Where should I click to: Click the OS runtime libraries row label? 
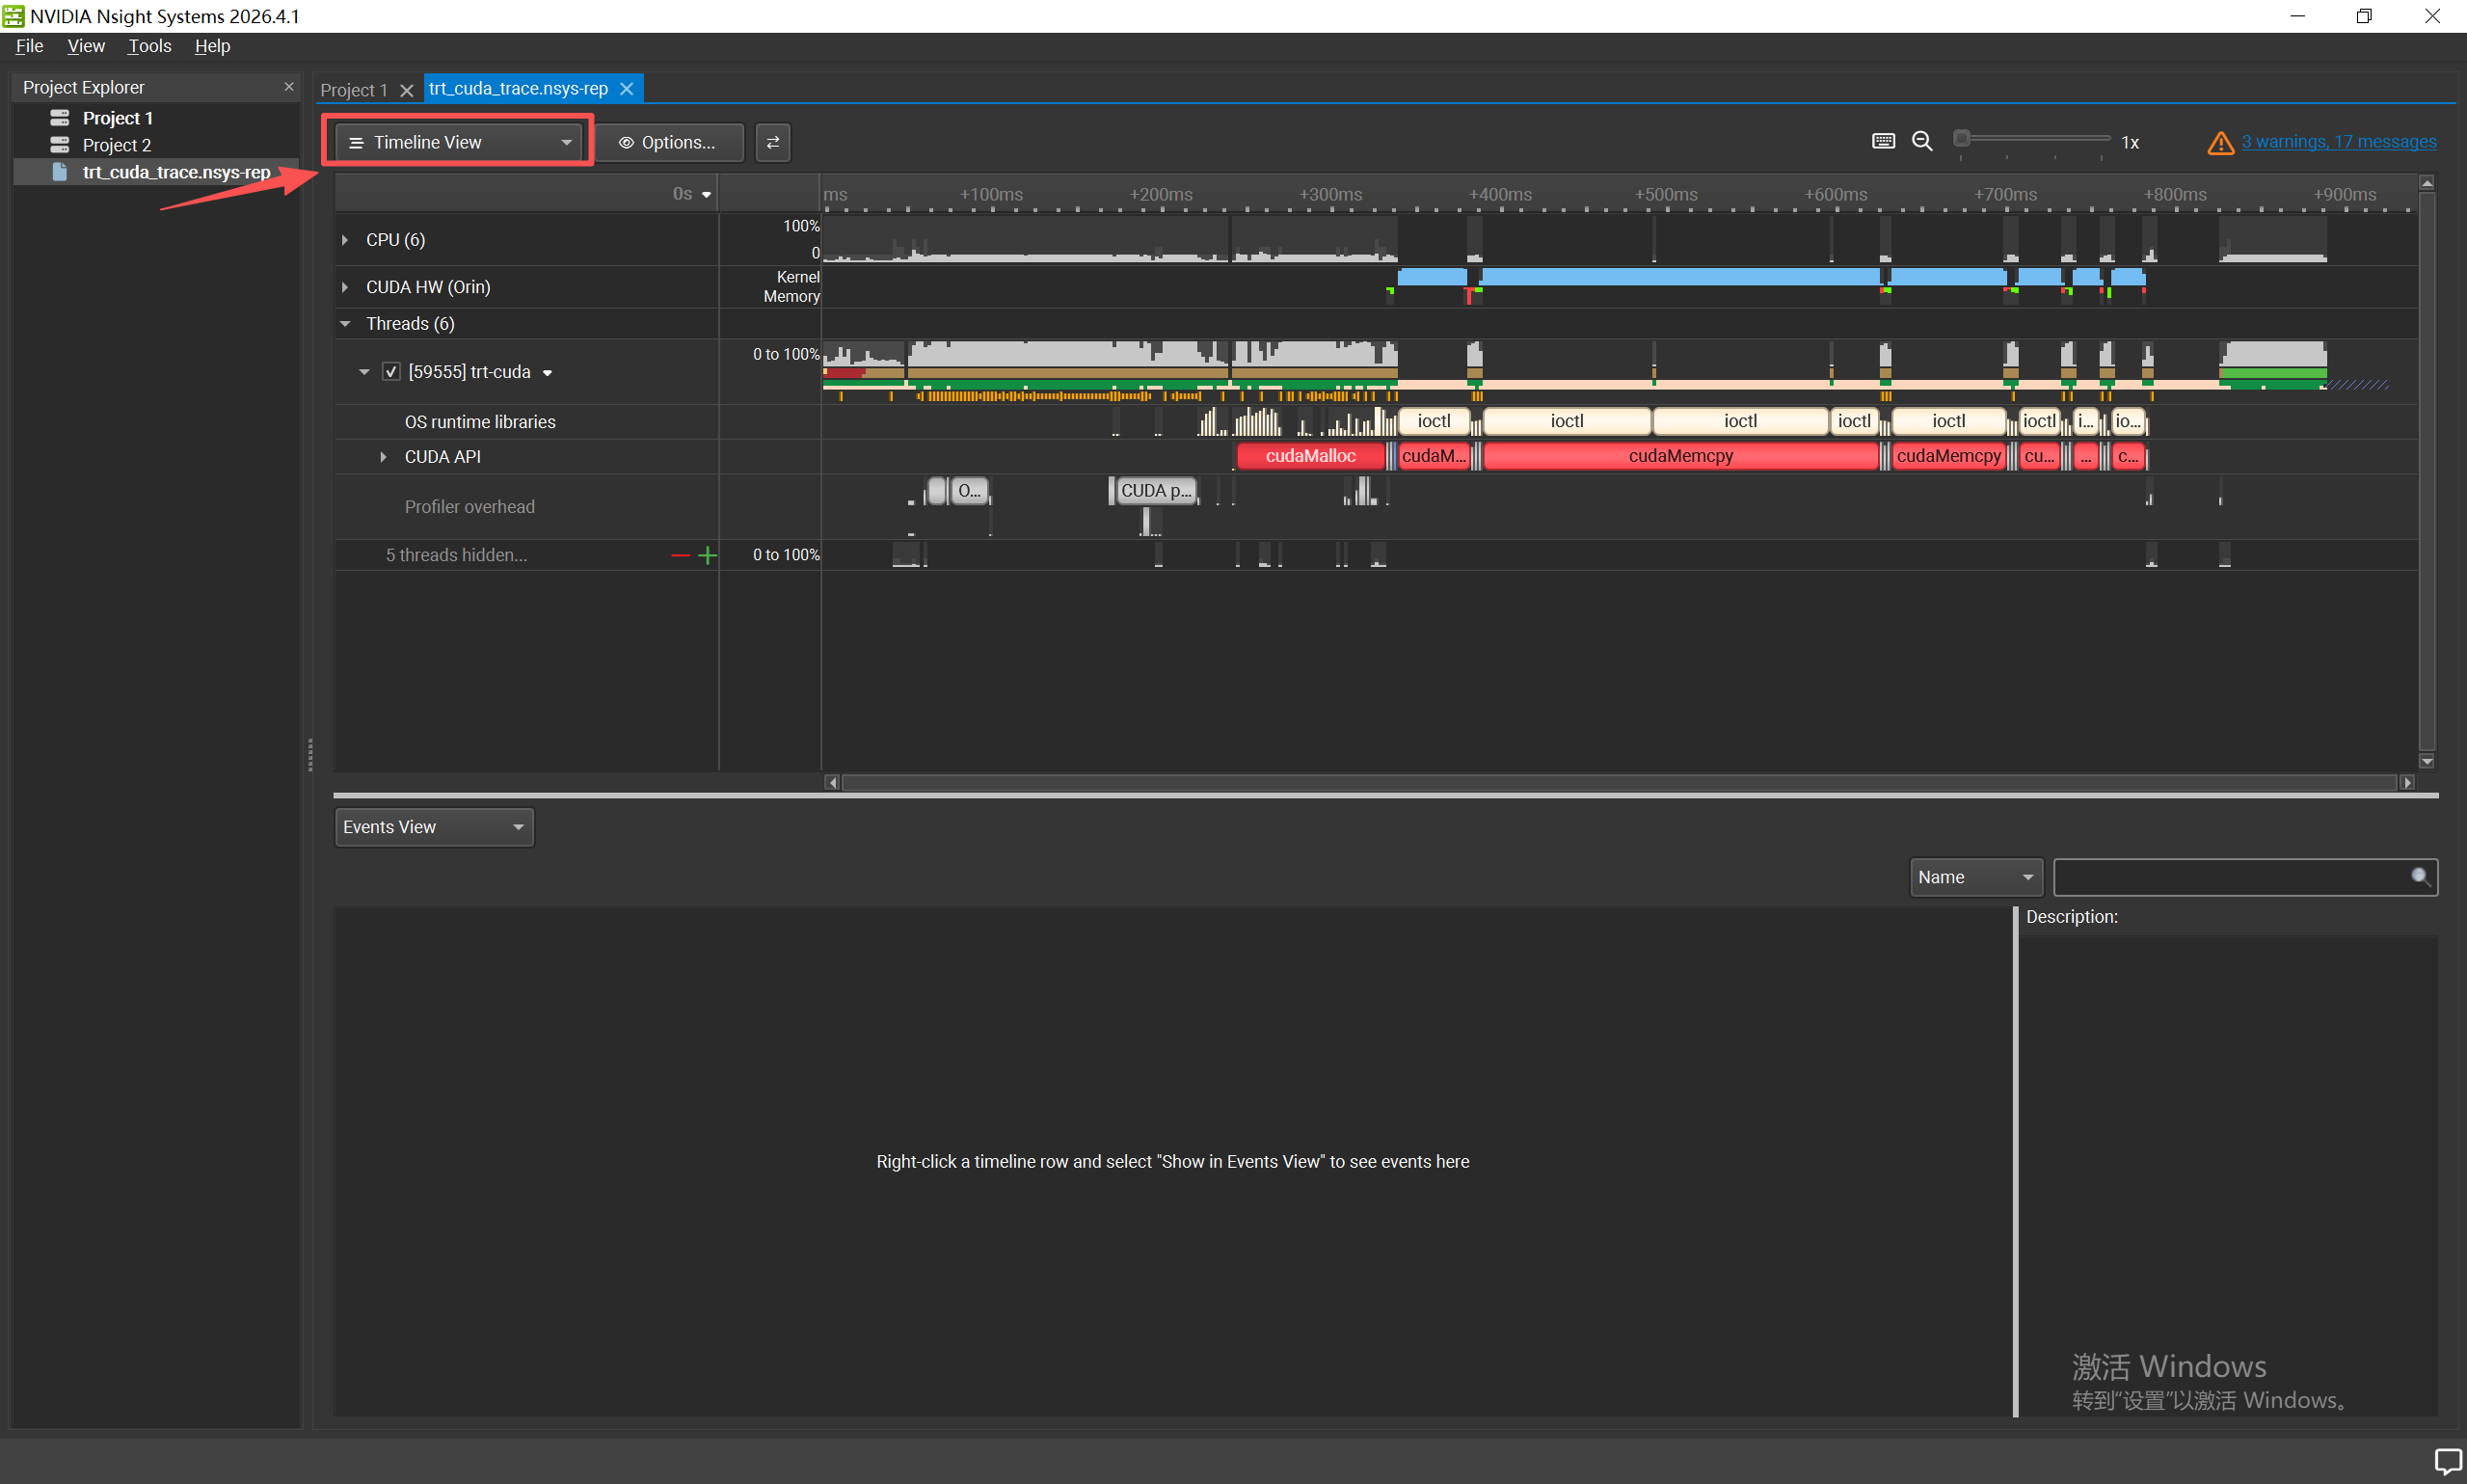(480, 422)
